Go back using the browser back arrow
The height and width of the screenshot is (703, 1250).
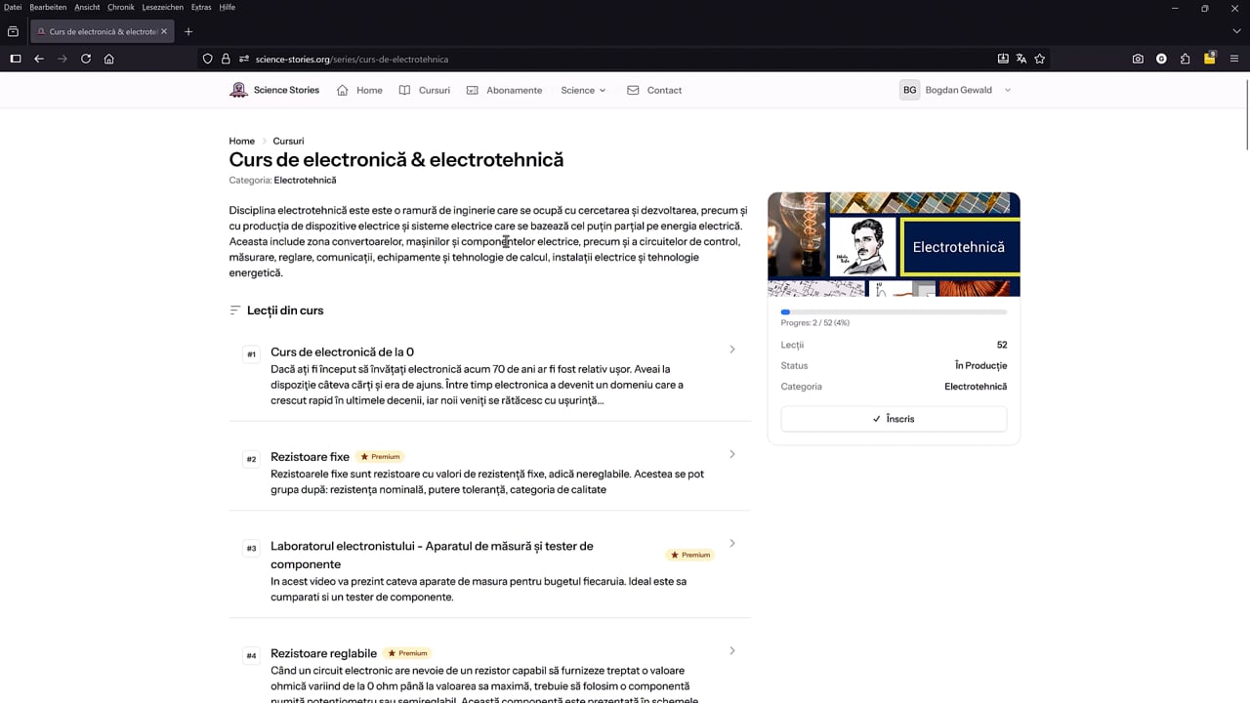pyautogui.click(x=39, y=59)
